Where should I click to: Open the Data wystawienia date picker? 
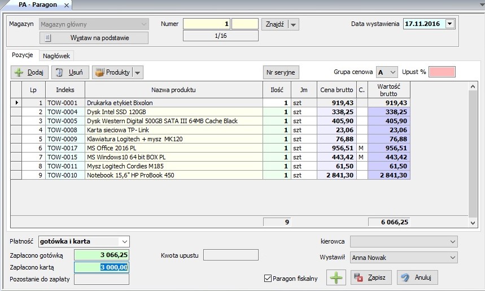coord(450,24)
